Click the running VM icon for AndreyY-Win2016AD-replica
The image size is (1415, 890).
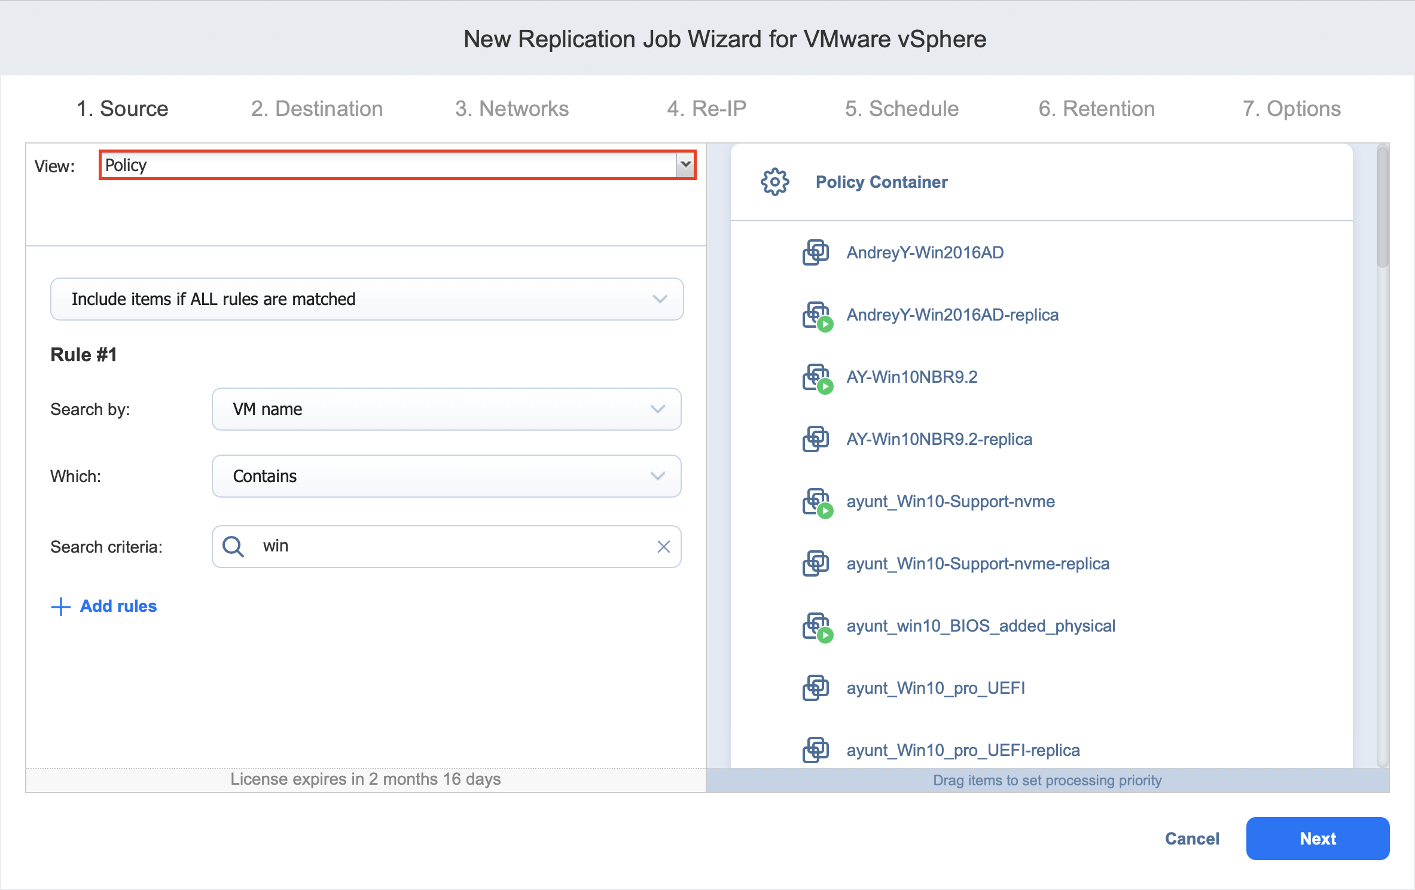[817, 316]
